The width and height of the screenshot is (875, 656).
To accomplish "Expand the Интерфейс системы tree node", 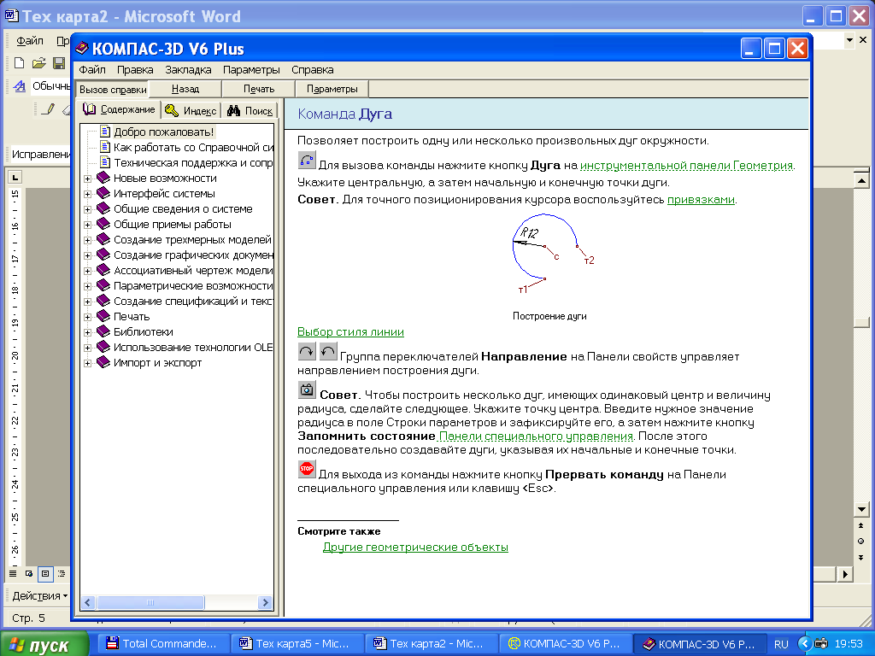I will click(x=88, y=194).
